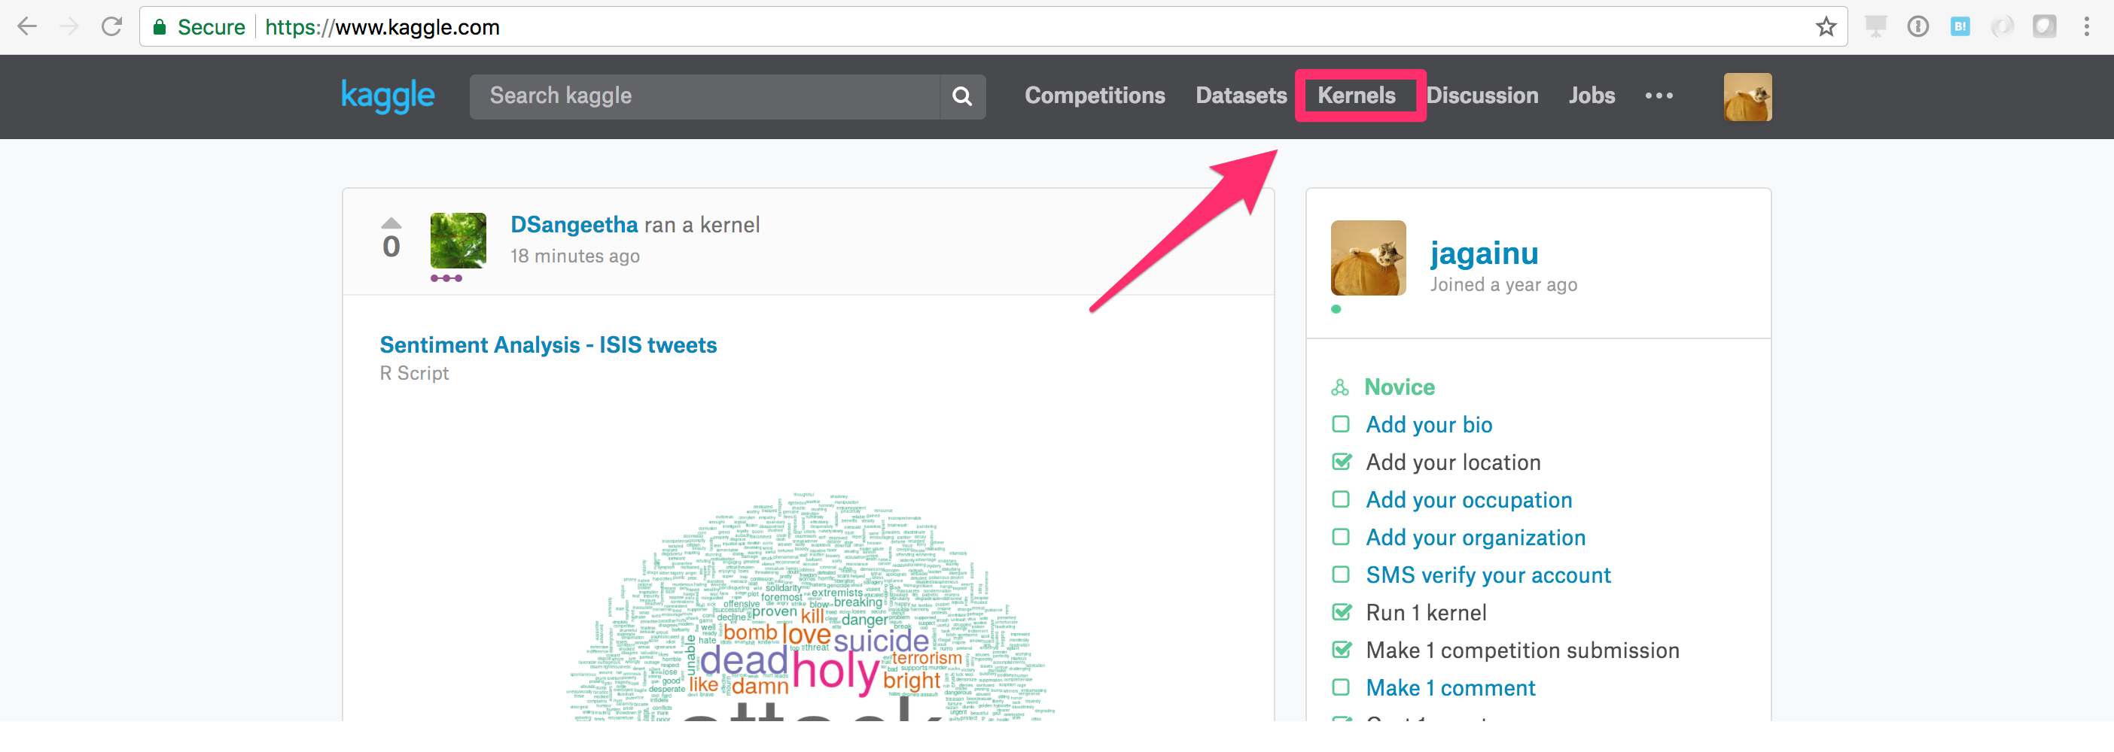This screenshot has height=752, width=2114.
Task: Expand the navigation more options ellipsis
Action: pos(1659,96)
